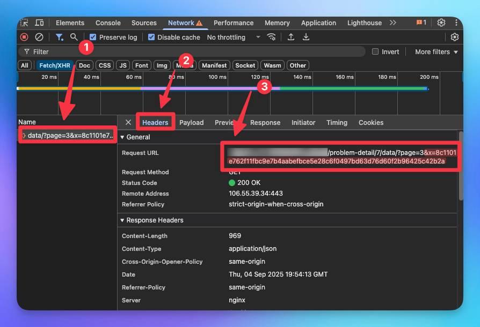Viewport: 480px width, 327px height.
Task: Switch to the Console panel
Action: 108,23
